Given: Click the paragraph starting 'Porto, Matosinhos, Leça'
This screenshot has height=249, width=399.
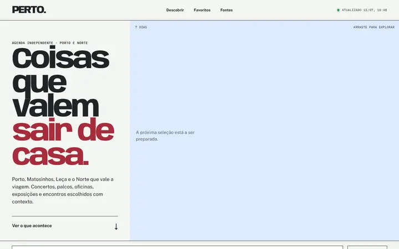Looking at the screenshot, I should point(63,190).
